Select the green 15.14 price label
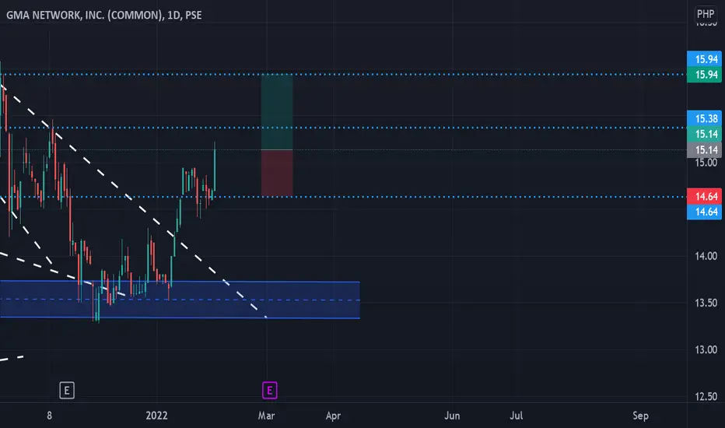This screenshot has height=428, width=725. point(705,134)
